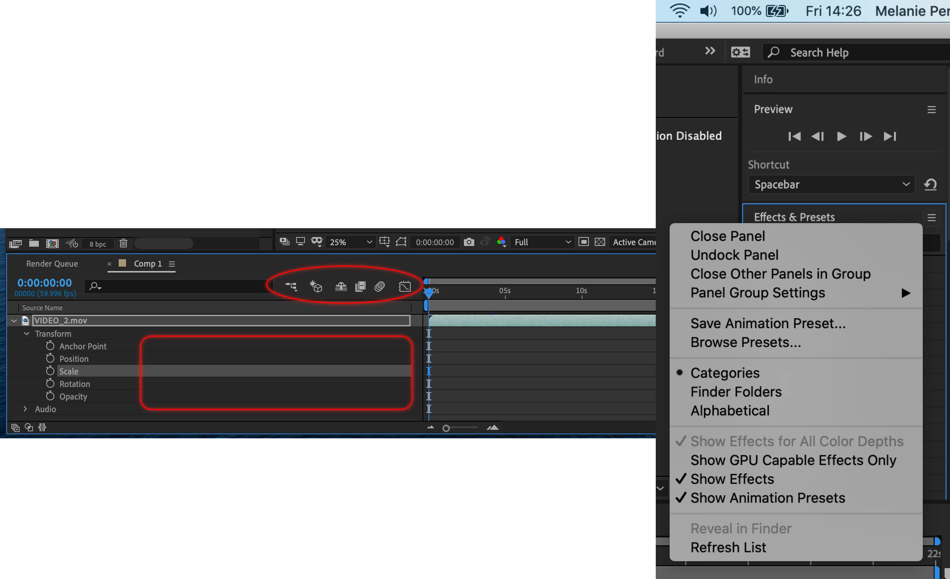Click the timeline zoom slider handle
The width and height of the screenshot is (950, 579).
point(446,428)
